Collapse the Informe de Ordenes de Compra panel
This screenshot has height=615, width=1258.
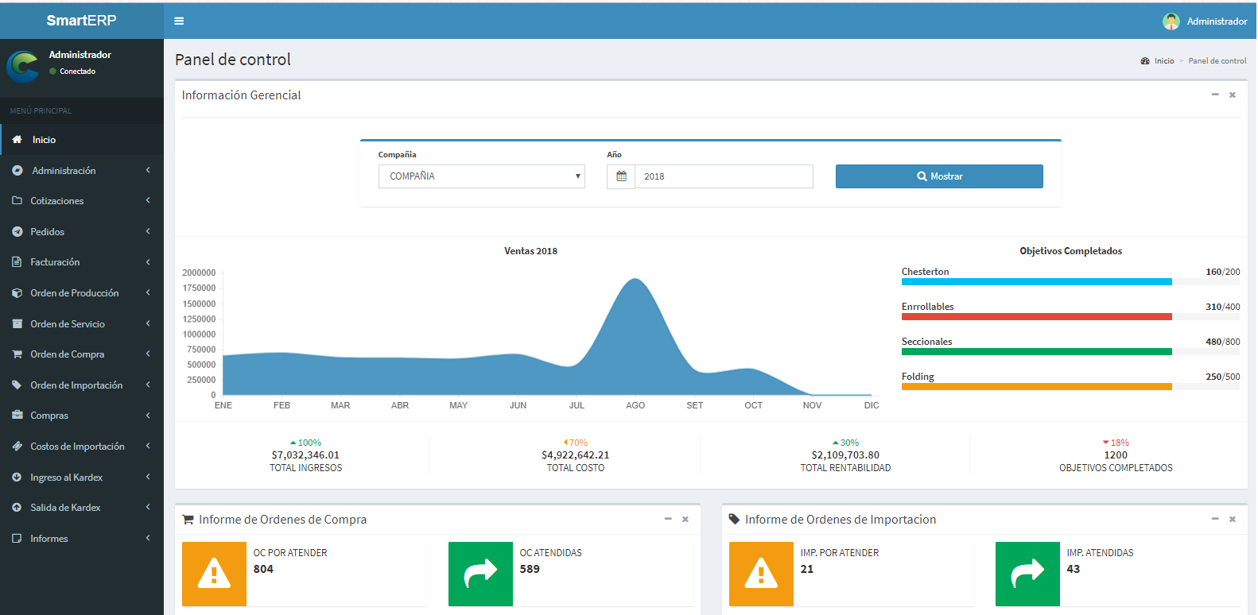point(668,519)
